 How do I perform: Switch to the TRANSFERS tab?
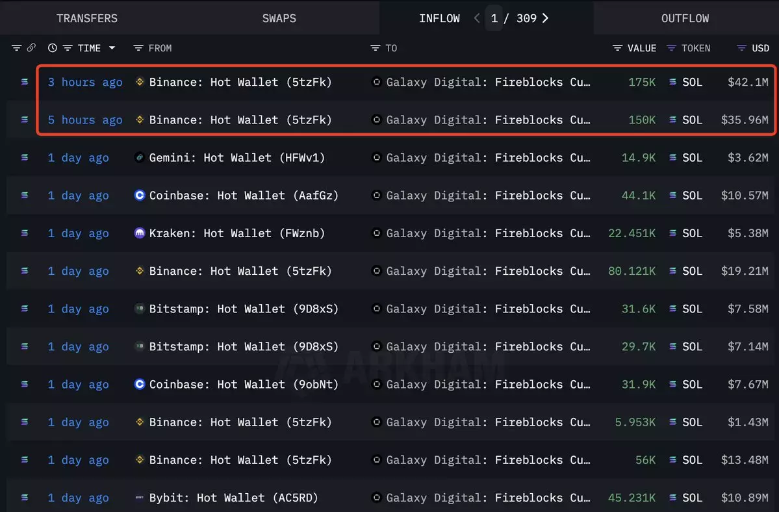[87, 18]
